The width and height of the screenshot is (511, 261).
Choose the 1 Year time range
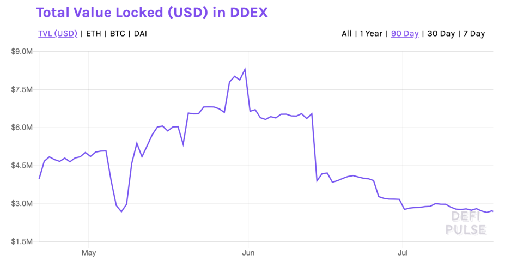click(370, 34)
